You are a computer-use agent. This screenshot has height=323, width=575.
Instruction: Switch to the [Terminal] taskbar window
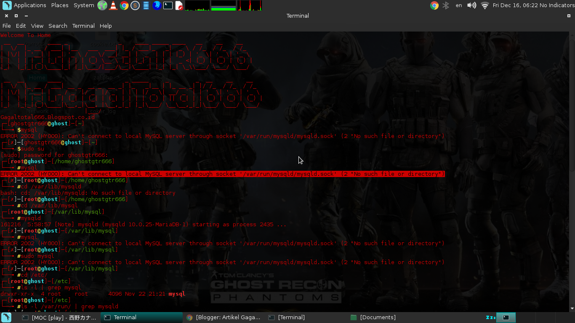pos(306,318)
